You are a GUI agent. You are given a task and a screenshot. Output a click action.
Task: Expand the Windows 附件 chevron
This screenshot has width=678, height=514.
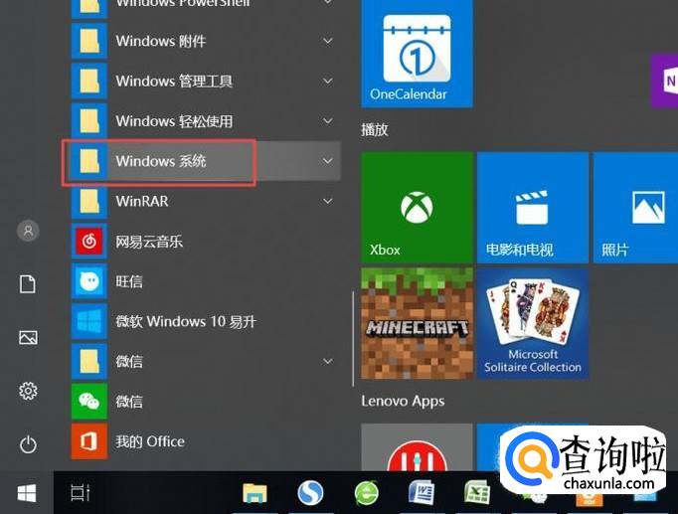point(328,41)
